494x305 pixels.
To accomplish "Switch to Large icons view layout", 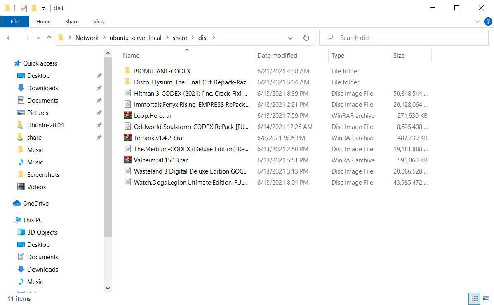I will 486,298.
